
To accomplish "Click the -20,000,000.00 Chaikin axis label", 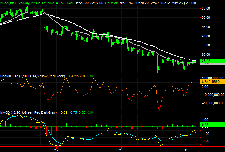I will click(x=213, y=103).
